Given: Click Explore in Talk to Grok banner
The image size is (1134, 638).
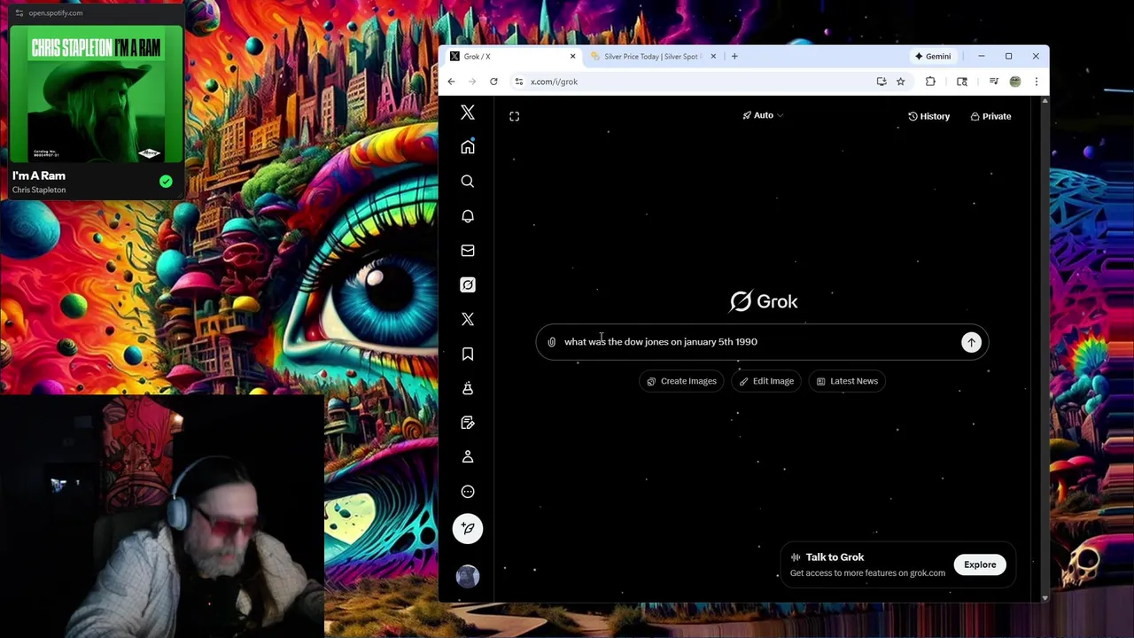Looking at the screenshot, I should 980,564.
